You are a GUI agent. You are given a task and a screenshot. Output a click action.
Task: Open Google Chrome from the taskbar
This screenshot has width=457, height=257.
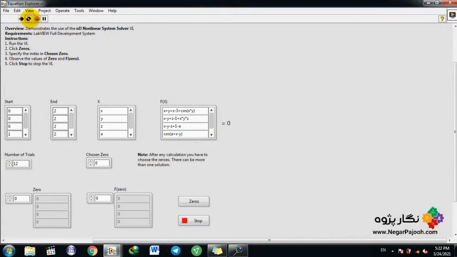point(92,251)
